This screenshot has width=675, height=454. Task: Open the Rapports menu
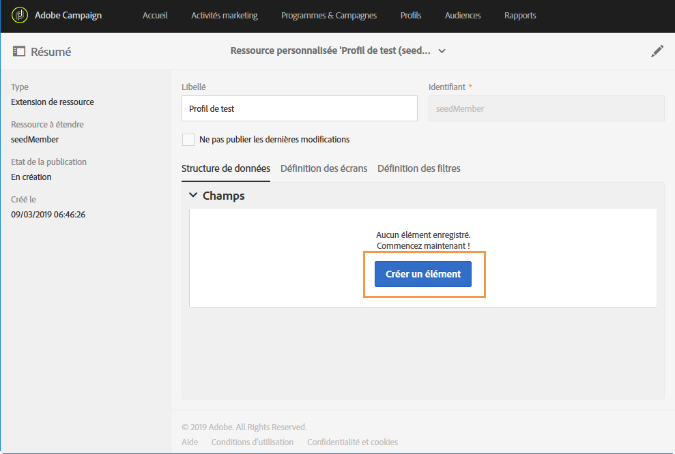pos(520,16)
